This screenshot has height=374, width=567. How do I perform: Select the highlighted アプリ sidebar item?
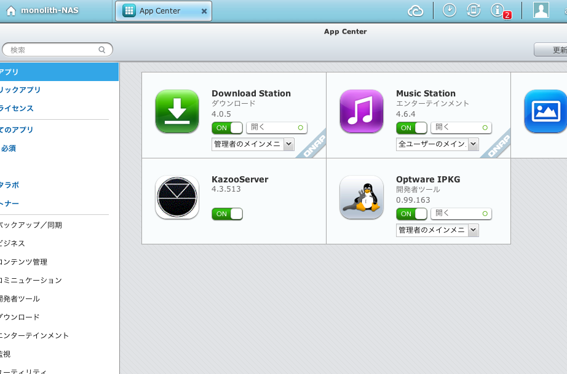pos(59,72)
